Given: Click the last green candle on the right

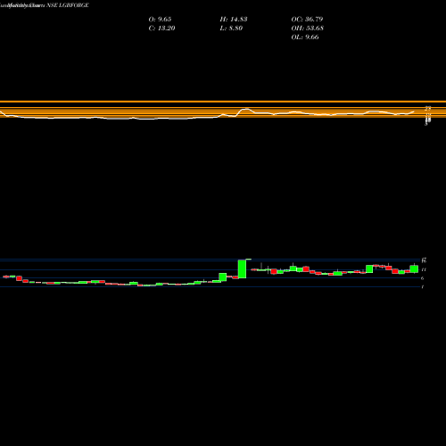Looking at the screenshot, I should 414,268.
